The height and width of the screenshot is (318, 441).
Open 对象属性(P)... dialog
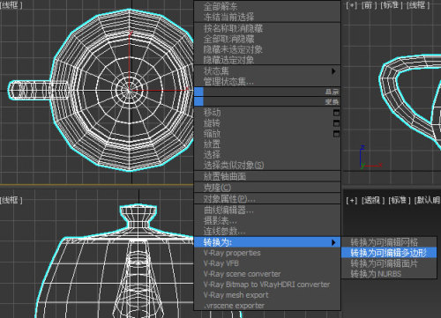coord(229,199)
